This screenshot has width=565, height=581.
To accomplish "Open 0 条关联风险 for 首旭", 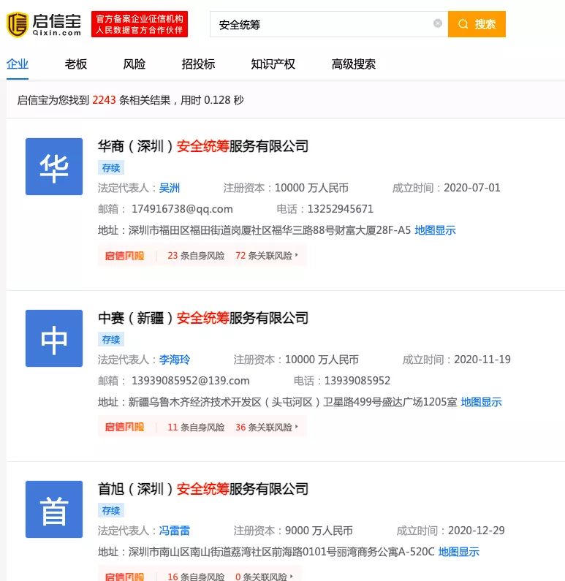I will coord(261,577).
